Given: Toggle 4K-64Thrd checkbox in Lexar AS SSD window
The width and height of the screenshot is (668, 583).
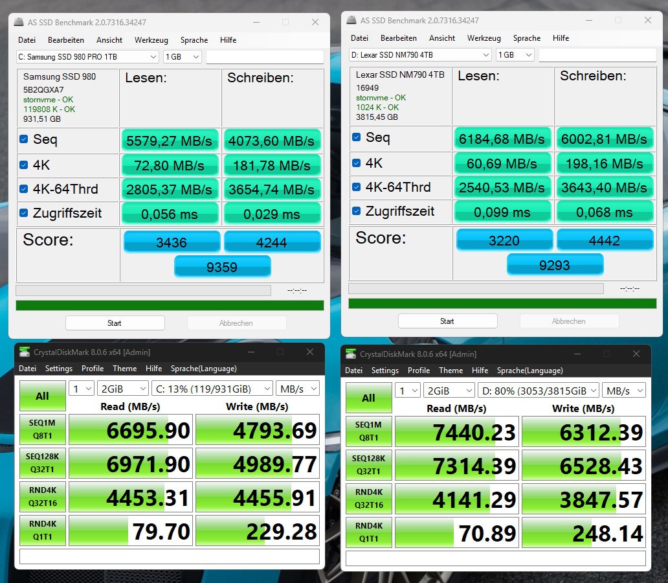Looking at the screenshot, I should coord(357,187).
